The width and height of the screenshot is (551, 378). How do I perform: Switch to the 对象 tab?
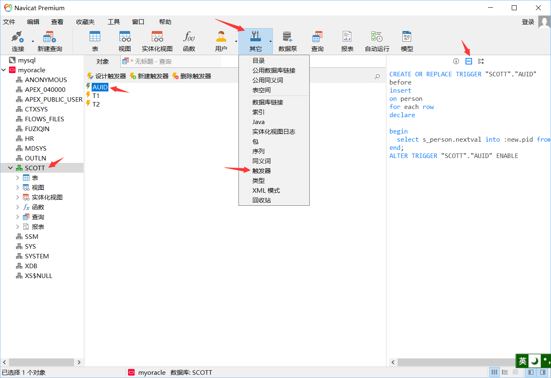click(x=102, y=62)
